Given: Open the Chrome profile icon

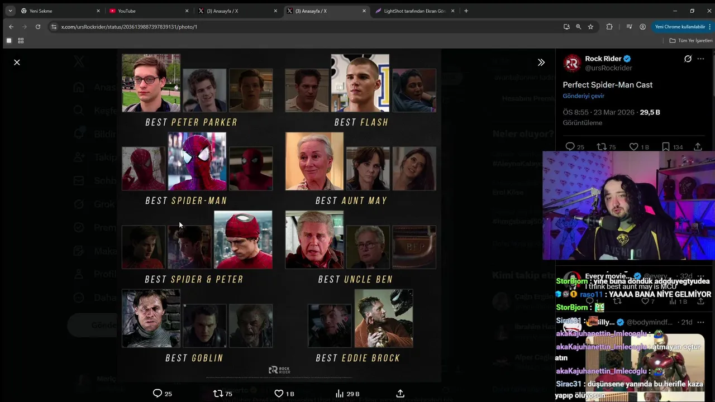Looking at the screenshot, I should [x=643, y=26].
